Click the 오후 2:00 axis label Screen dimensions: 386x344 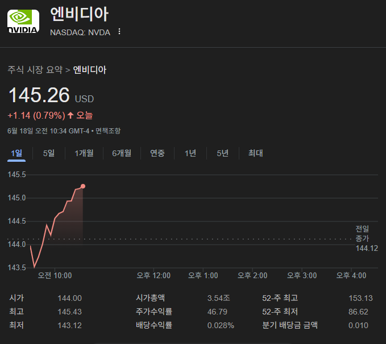tap(252, 275)
